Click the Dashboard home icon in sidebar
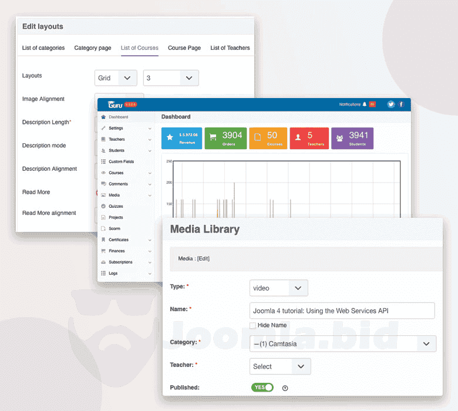Image resolution: width=458 pixels, height=411 pixels. (x=103, y=117)
